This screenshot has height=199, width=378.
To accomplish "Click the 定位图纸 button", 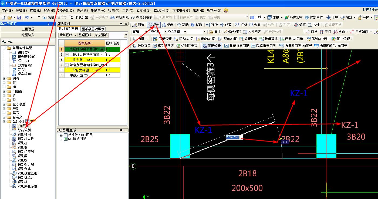I will (x=101, y=35).
